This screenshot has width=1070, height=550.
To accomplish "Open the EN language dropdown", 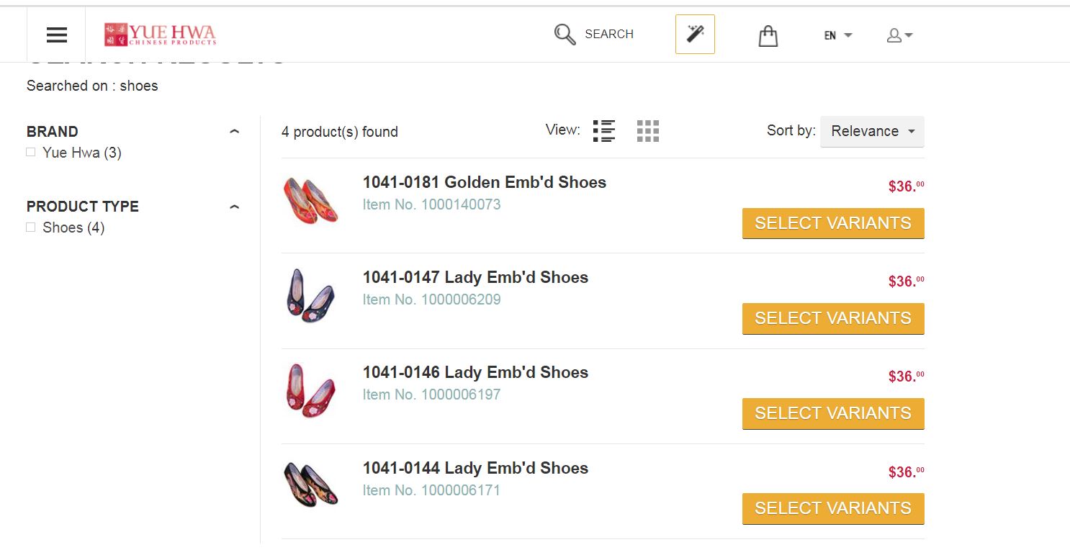I will [837, 35].
